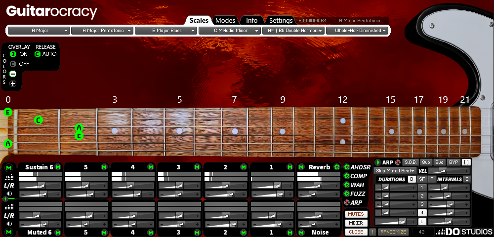Switch to the Modes tab
494x237 pixels.
point(225,20)
